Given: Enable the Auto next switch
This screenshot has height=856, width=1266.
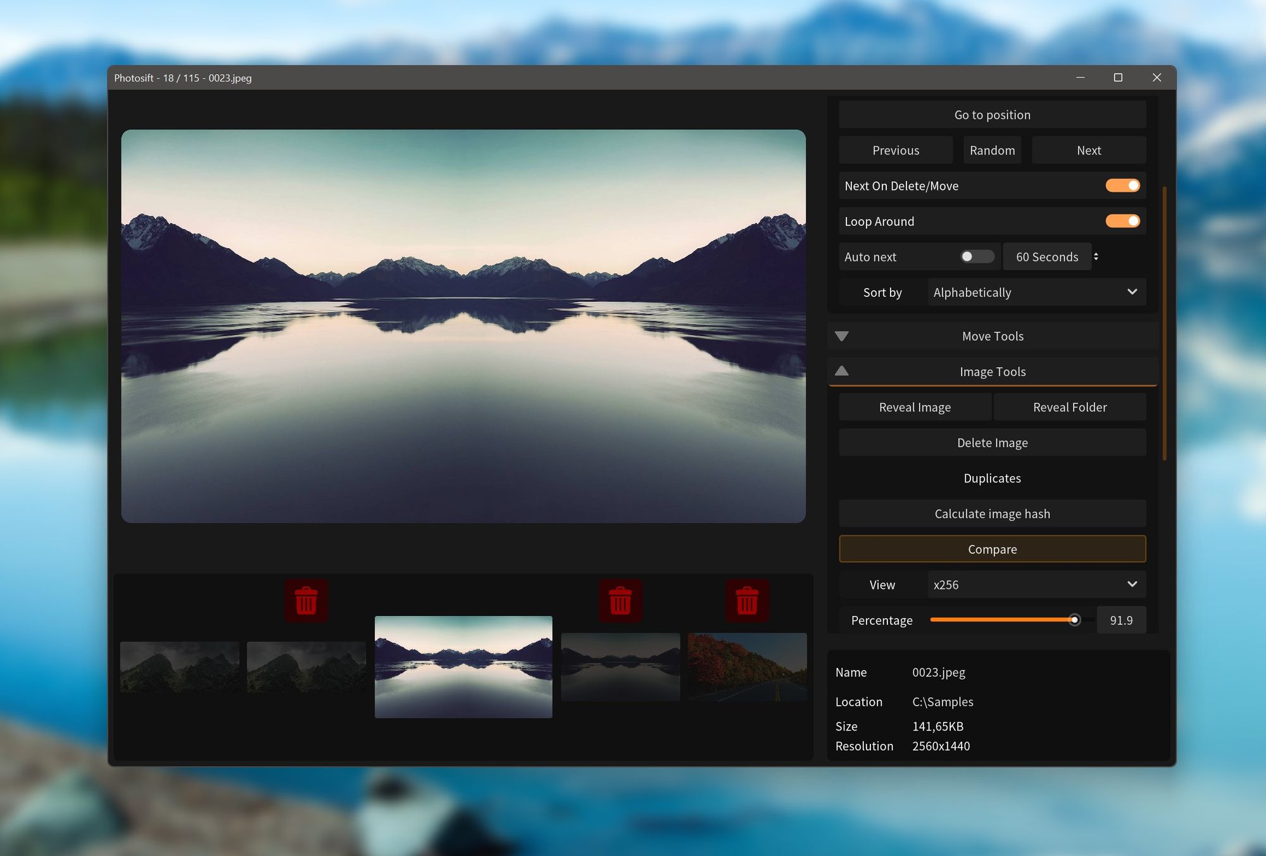Looking at the screenshot, I should pos(977,256).
